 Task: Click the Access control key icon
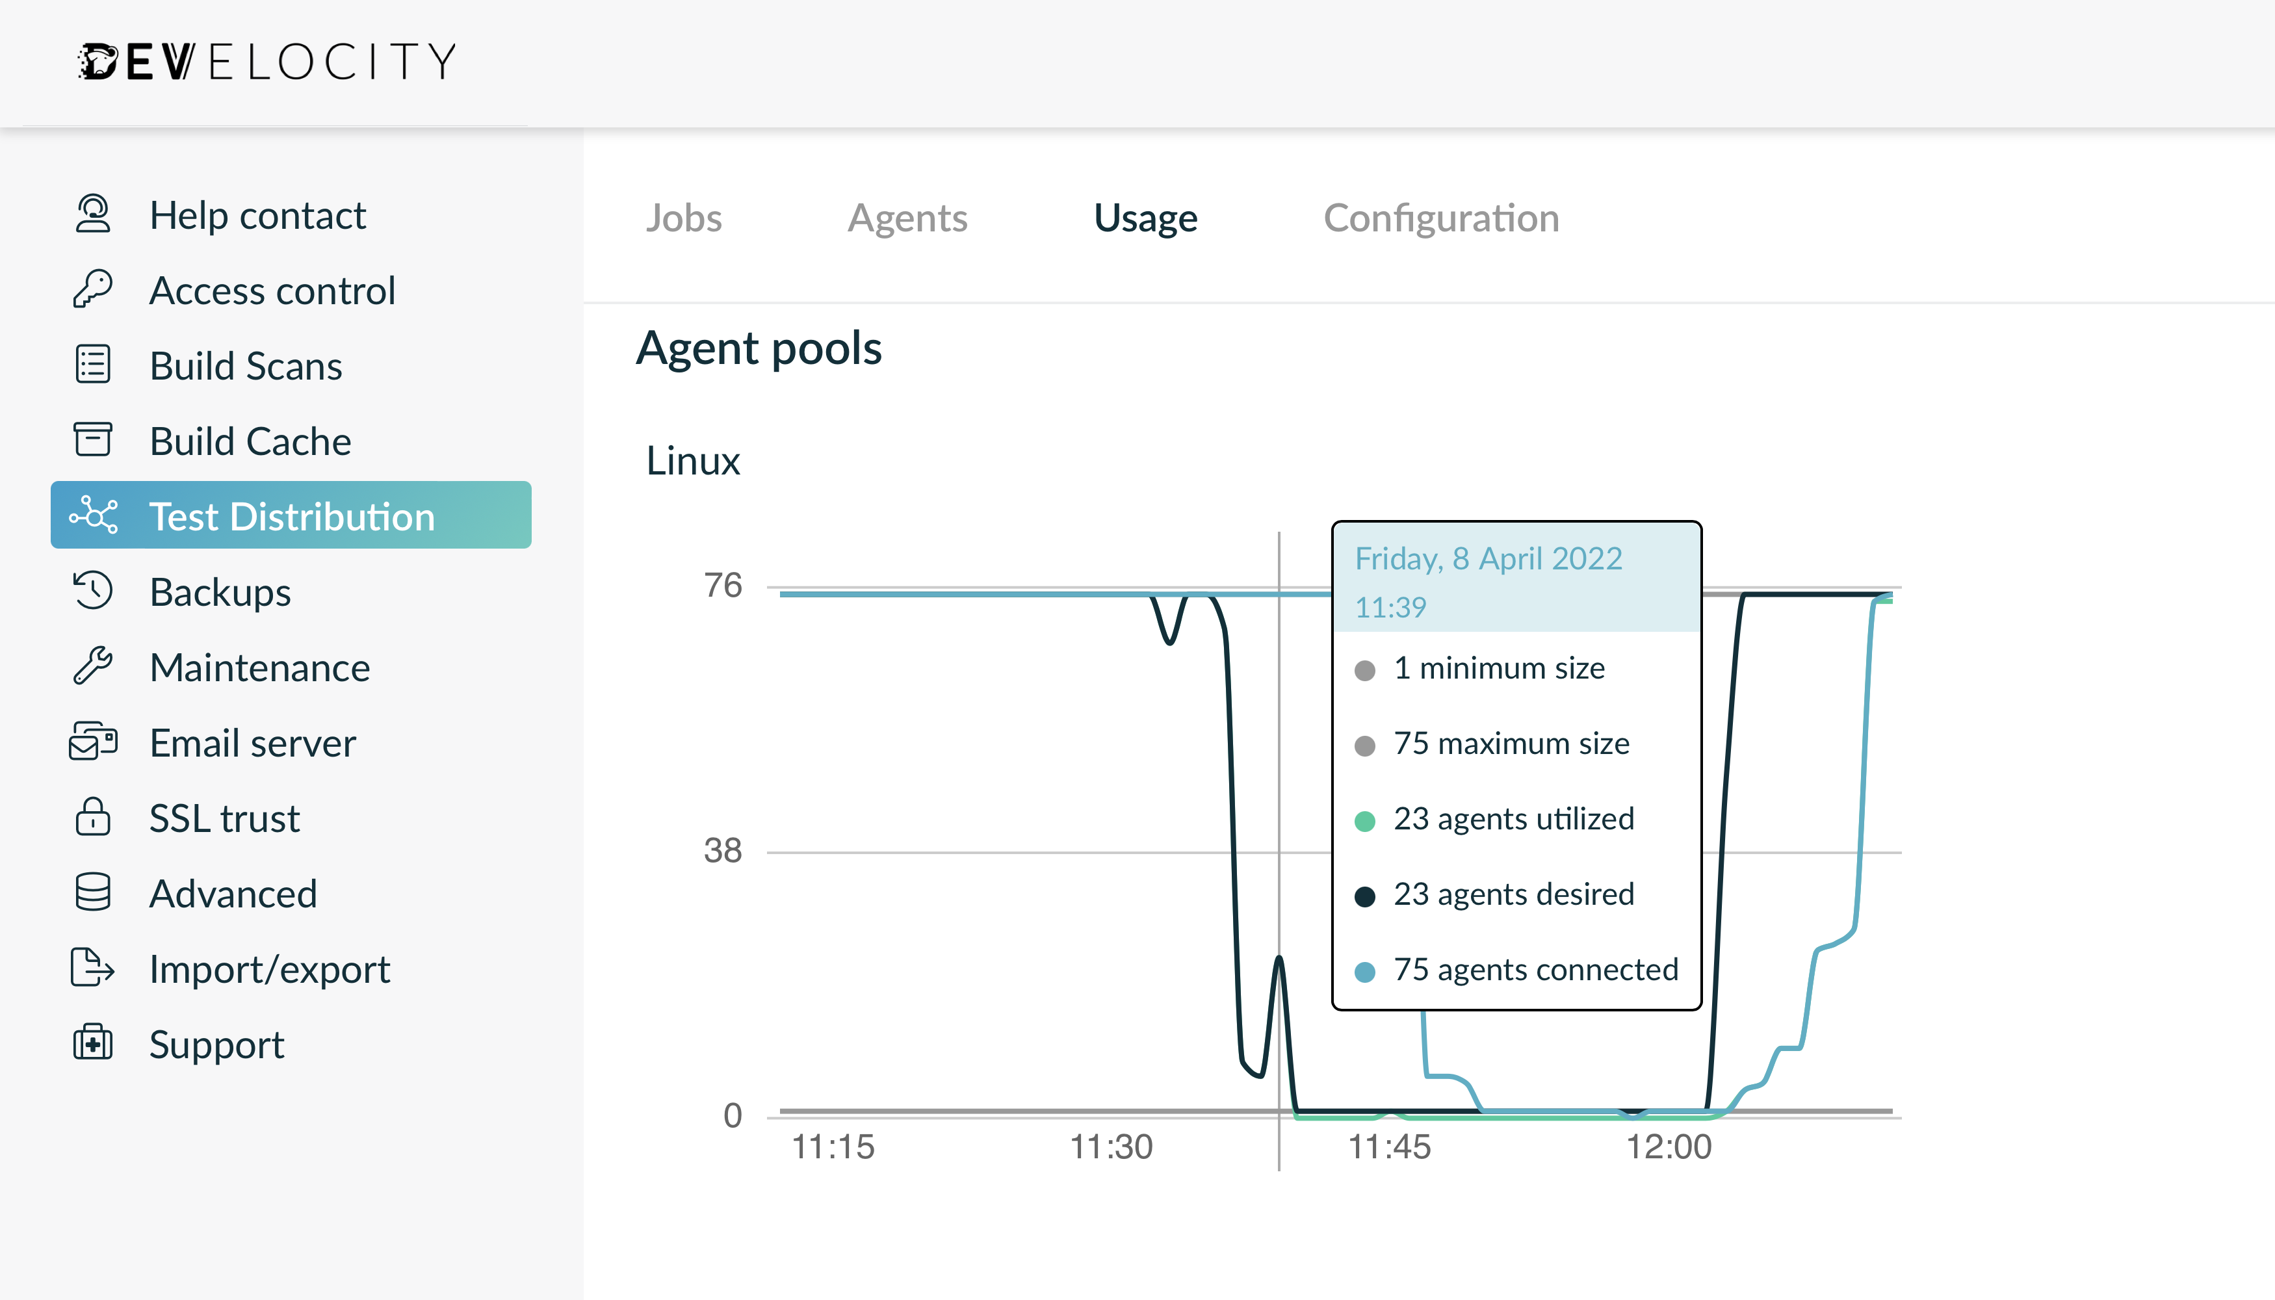[x=93, y=289]
